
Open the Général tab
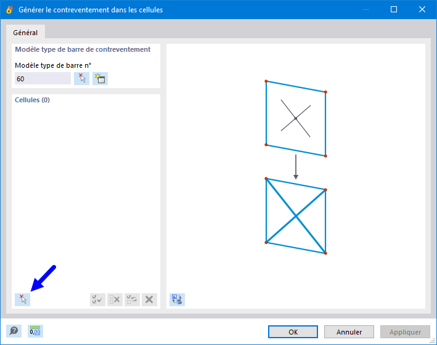tap(25, 33)
